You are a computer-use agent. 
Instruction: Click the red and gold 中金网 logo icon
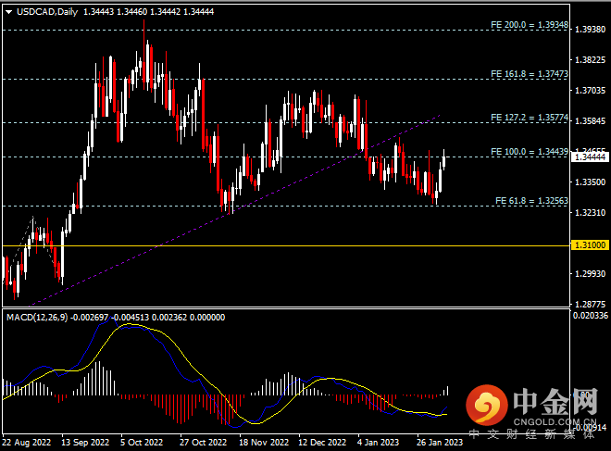(486, 405)
